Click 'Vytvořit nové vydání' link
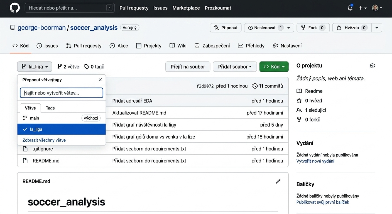This screenshot has width=392, height=214. tap(315, 161)
